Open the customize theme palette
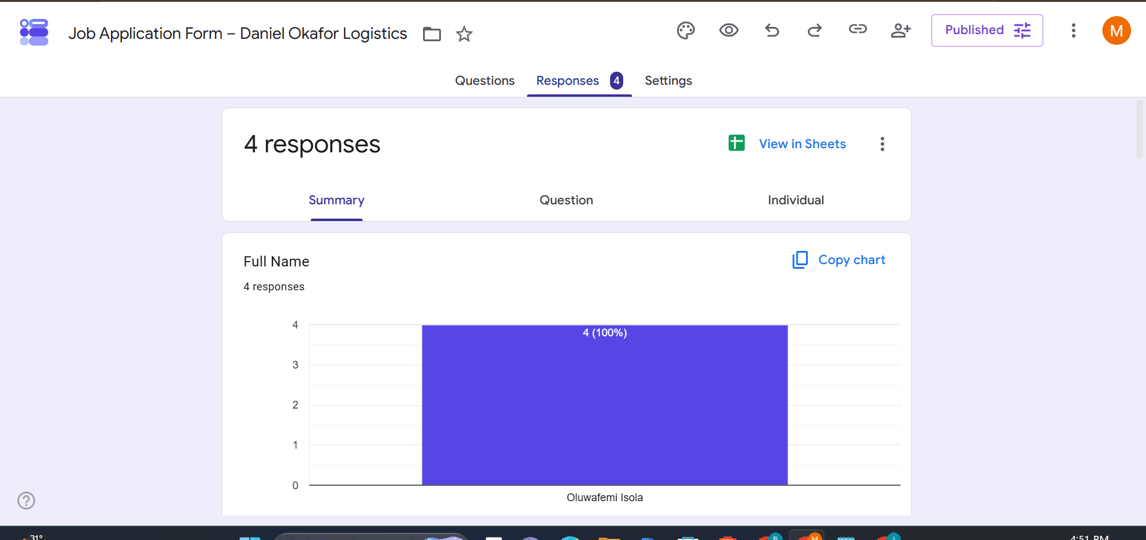This screenshot has height=540, width=1146. pyautogui.click(x=686, y=30)
